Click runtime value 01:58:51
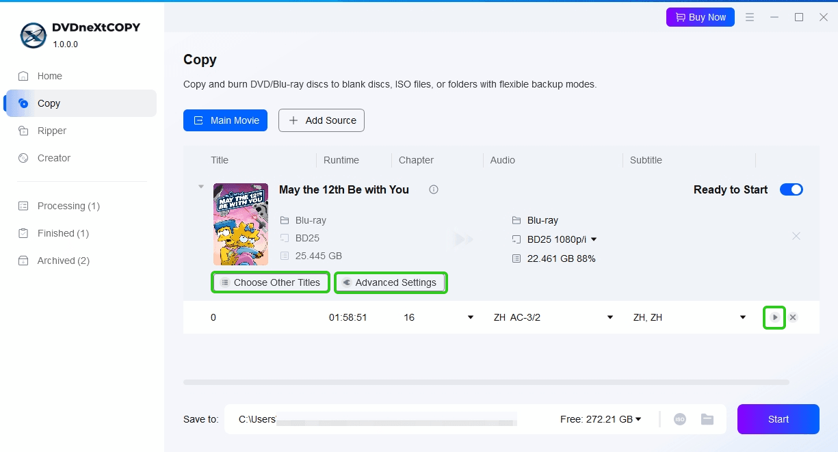 [348, 317]
